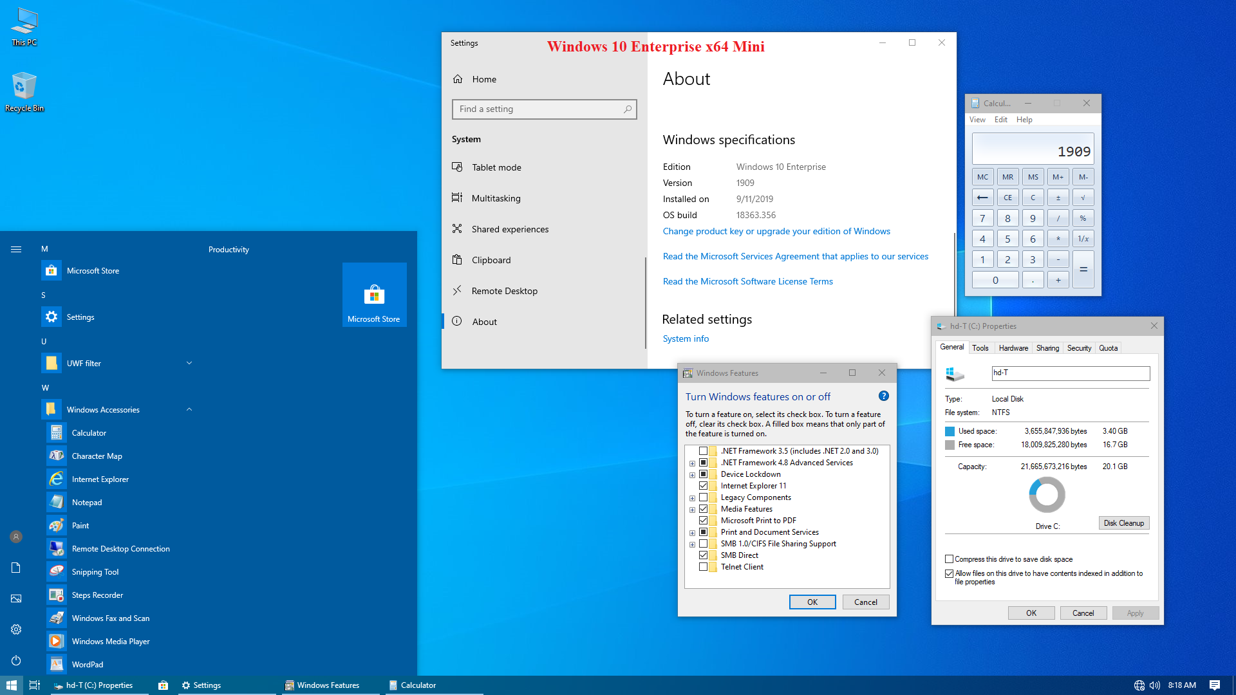1236x695 pixels.
Task: Click the reciprocal (1/x) button
Action: [1084, 239]
